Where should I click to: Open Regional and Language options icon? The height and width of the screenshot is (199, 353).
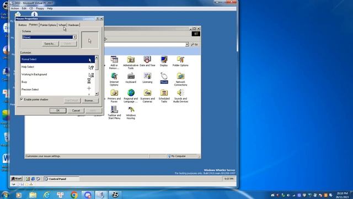point(131,96)
